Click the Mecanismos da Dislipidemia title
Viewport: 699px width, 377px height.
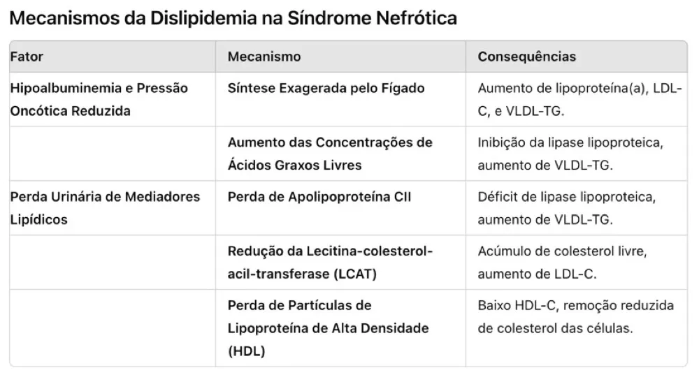[x=233, y=18]
